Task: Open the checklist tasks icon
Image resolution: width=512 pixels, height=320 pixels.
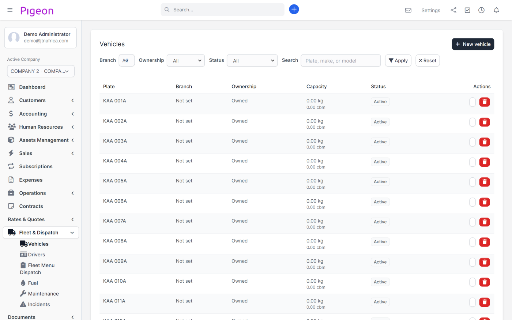Action: tap(467, 10)
